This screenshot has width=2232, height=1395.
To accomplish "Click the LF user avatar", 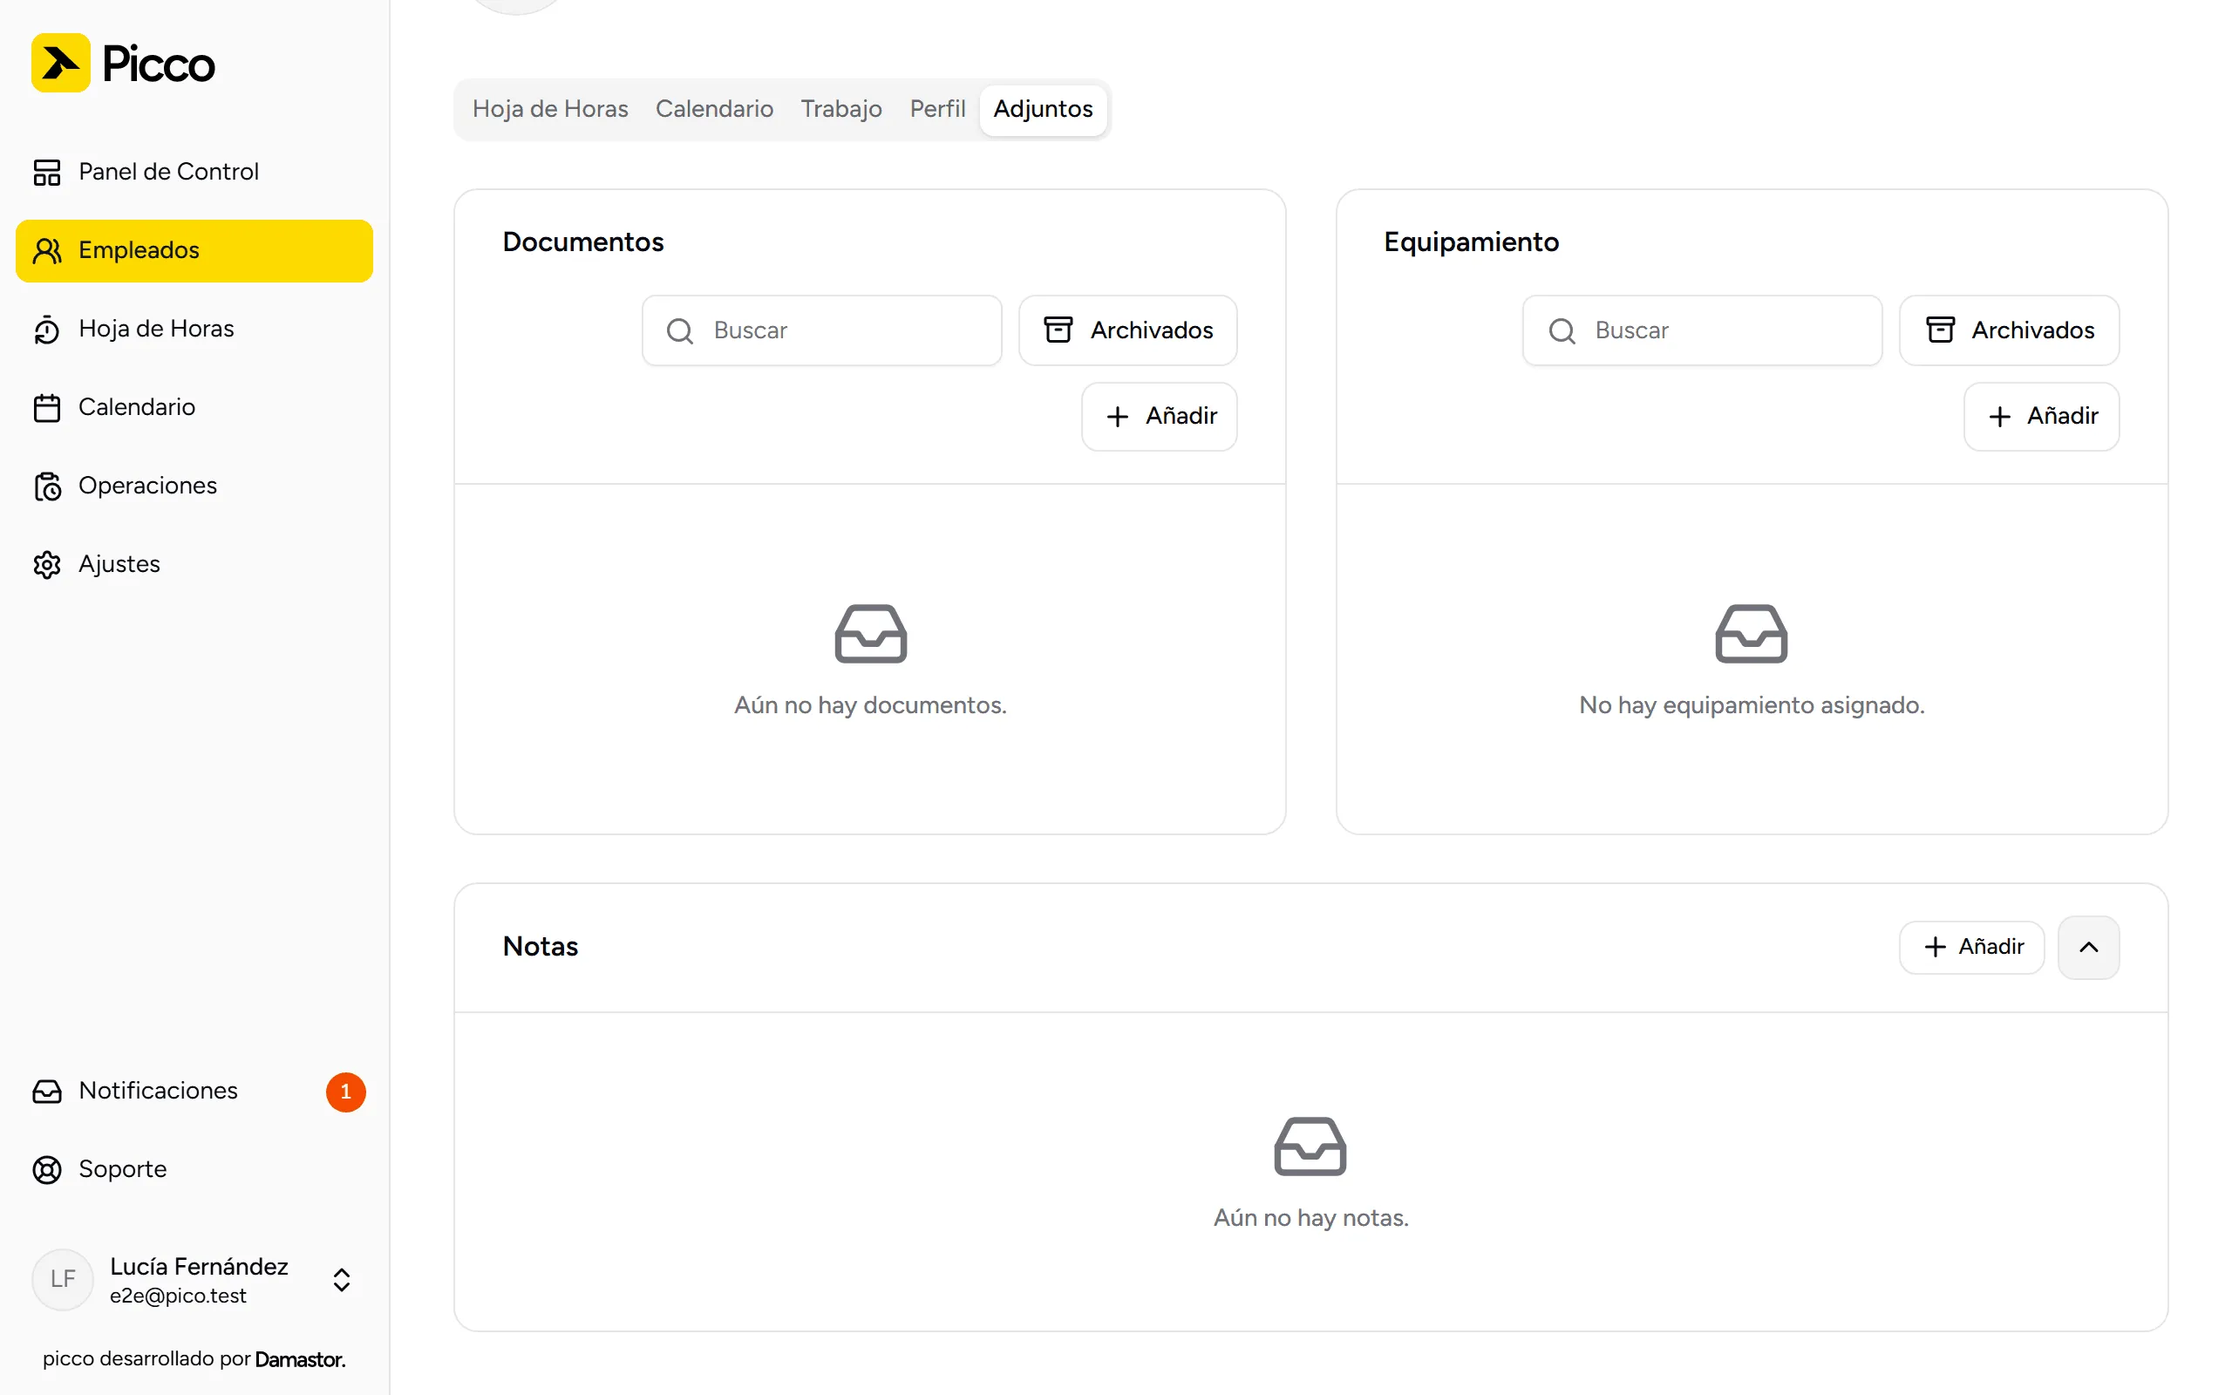I will (63, 1280).
